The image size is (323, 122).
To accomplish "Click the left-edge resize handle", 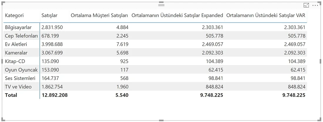I will click(2, 61).
